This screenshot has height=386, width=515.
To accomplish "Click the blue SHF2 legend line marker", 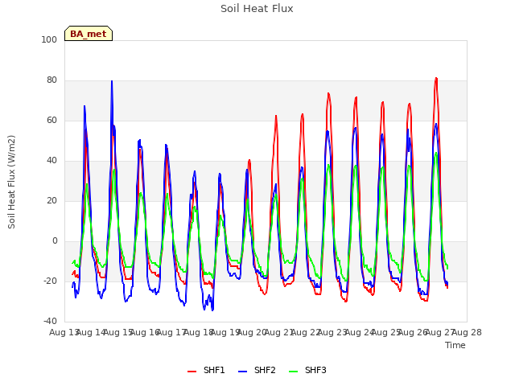I will tap(242, 371).
